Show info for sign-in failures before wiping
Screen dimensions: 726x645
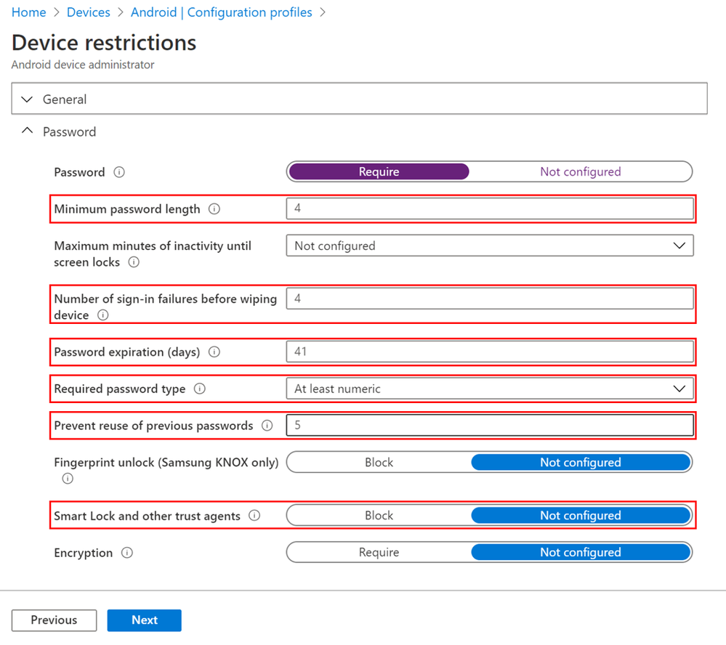102,315
